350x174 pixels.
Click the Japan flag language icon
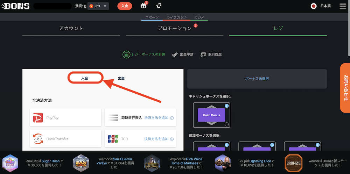pyautogui.click(x=314, y=6)
